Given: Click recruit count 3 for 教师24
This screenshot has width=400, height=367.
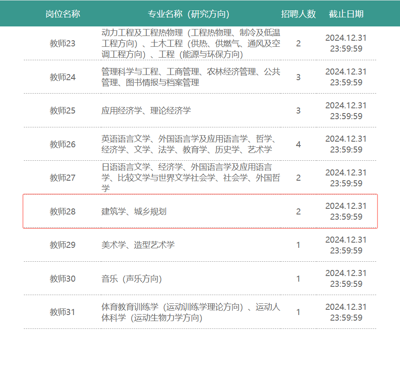Looking at the screenshot, I should pyautogui.click(x=298, y=77).
